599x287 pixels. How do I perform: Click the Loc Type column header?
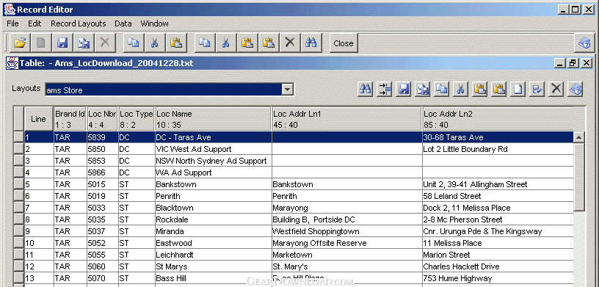pyautogui.click(x=137, y=119)
